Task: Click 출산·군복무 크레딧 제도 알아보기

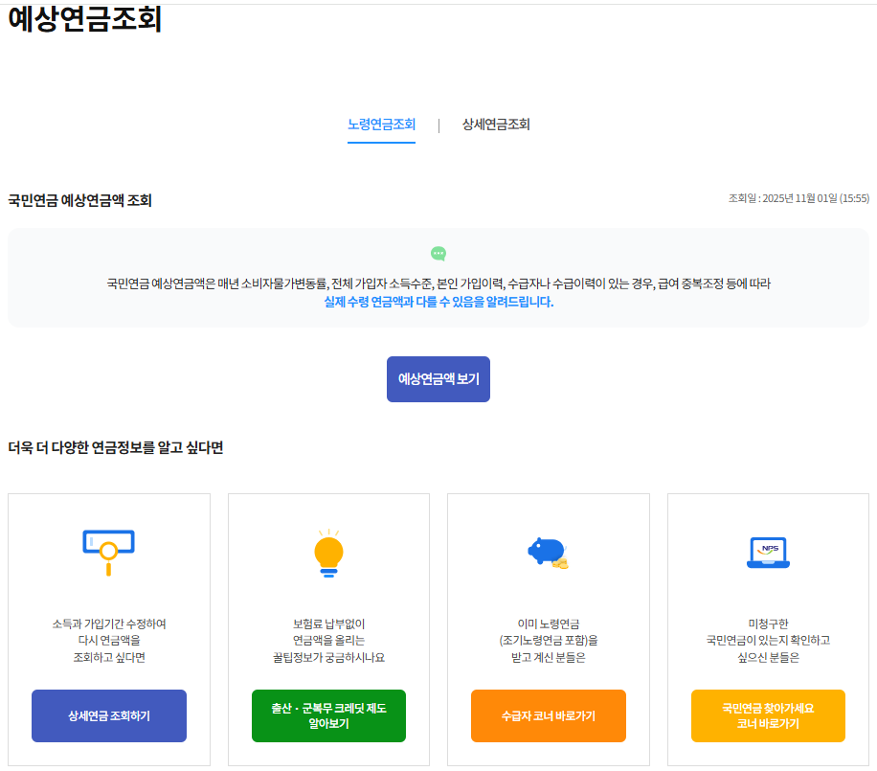Action: pyautogui.click(x=328, y=714)
